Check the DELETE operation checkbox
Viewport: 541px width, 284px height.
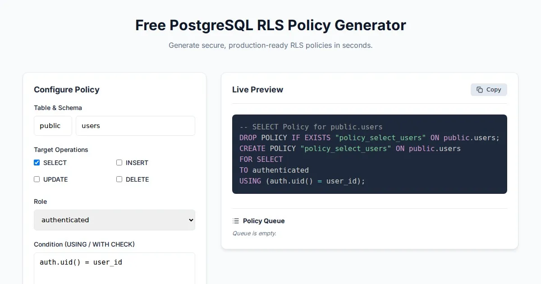(119, 179)
